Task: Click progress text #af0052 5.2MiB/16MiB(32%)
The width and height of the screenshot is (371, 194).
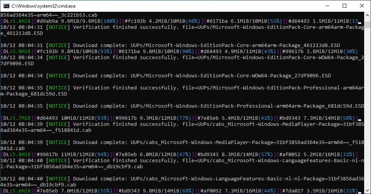Action: (x=317, y=155)
